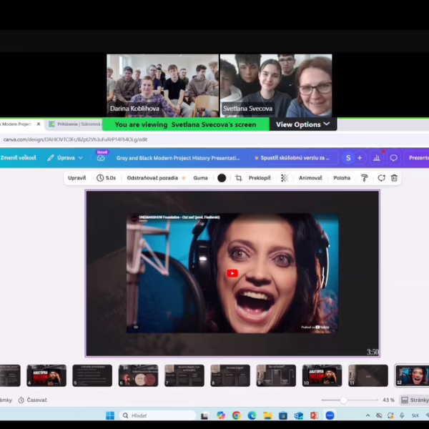This screenshot has height=429, width=429.
Task: Click the Gray and Black presentation title
Action: pos(178,158)
